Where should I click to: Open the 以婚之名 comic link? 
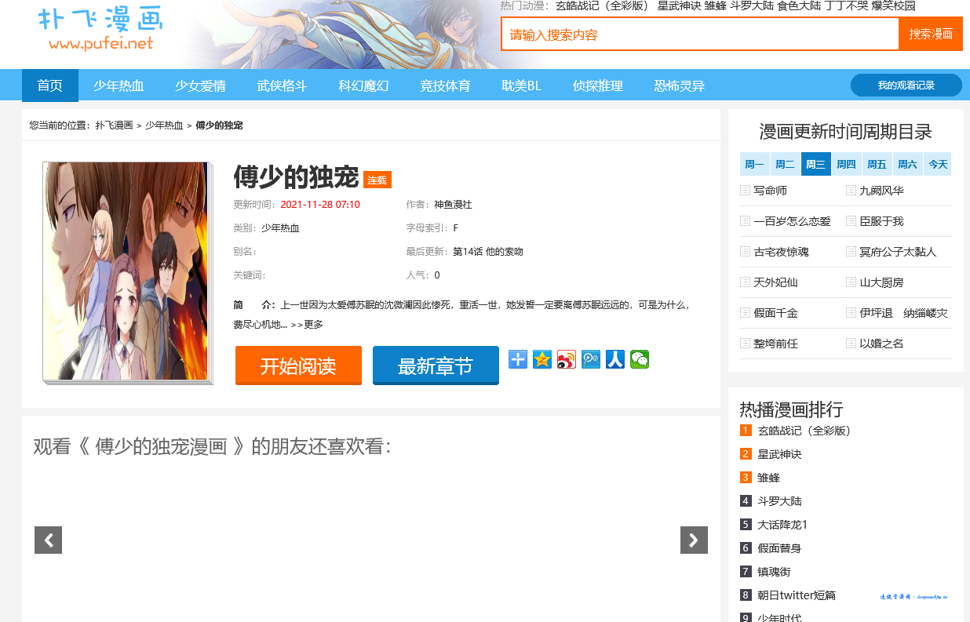pyautogui.click(x=881, y=344)
